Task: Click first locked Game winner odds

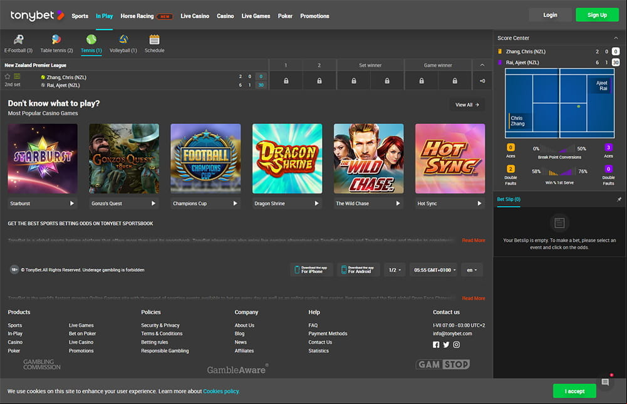Action: tap(422, 81)
